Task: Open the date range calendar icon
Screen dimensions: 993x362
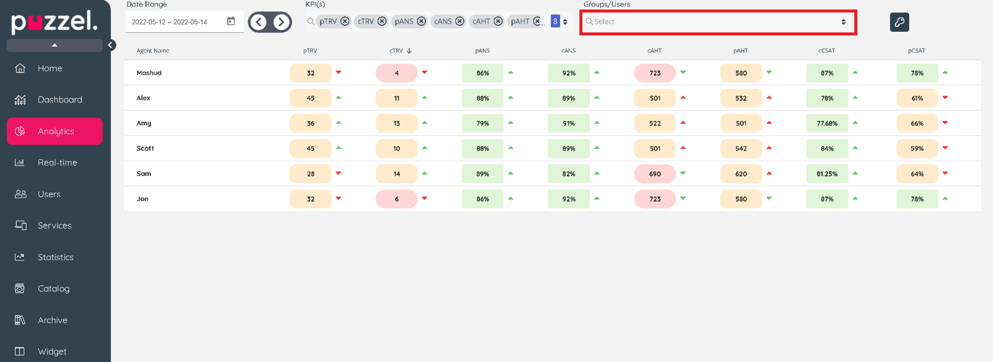Action: (x=231, y=21)
